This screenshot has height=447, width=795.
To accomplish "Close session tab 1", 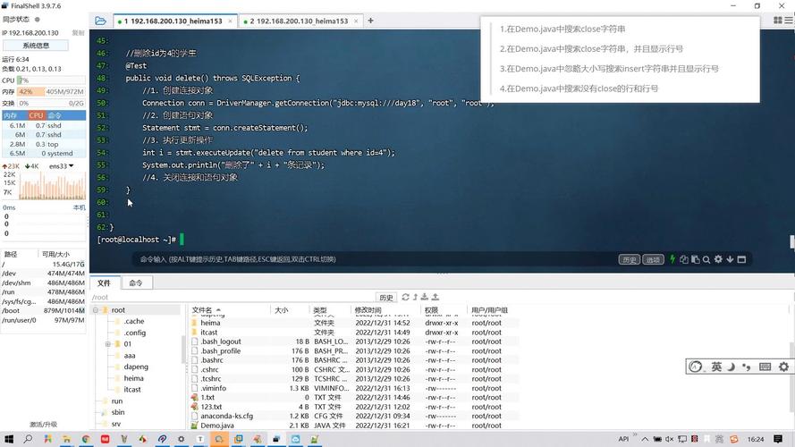I will coord(230,21).
